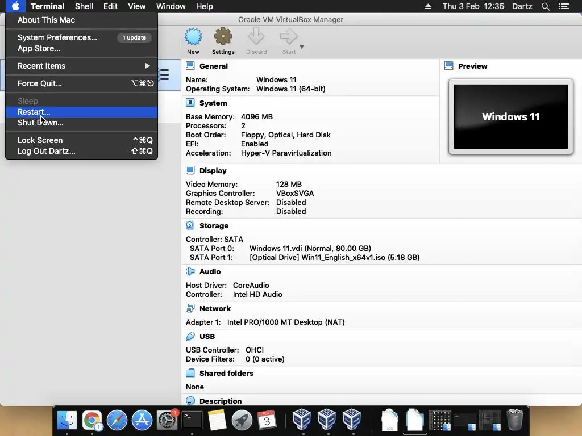
Task: Open Spotlight search magnifier icon
Action: [545, 6]
